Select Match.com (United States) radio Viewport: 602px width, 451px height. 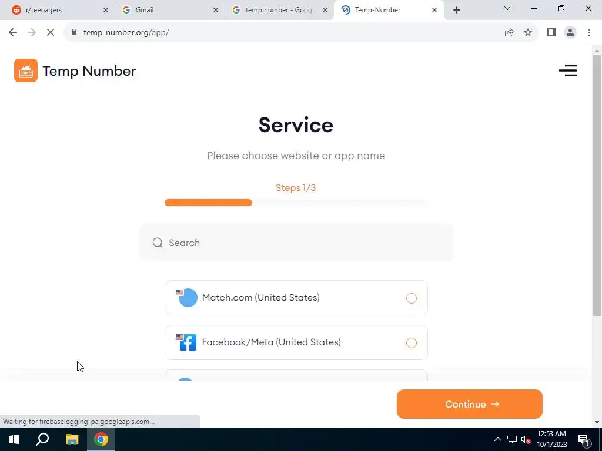[x=411, y=298]
